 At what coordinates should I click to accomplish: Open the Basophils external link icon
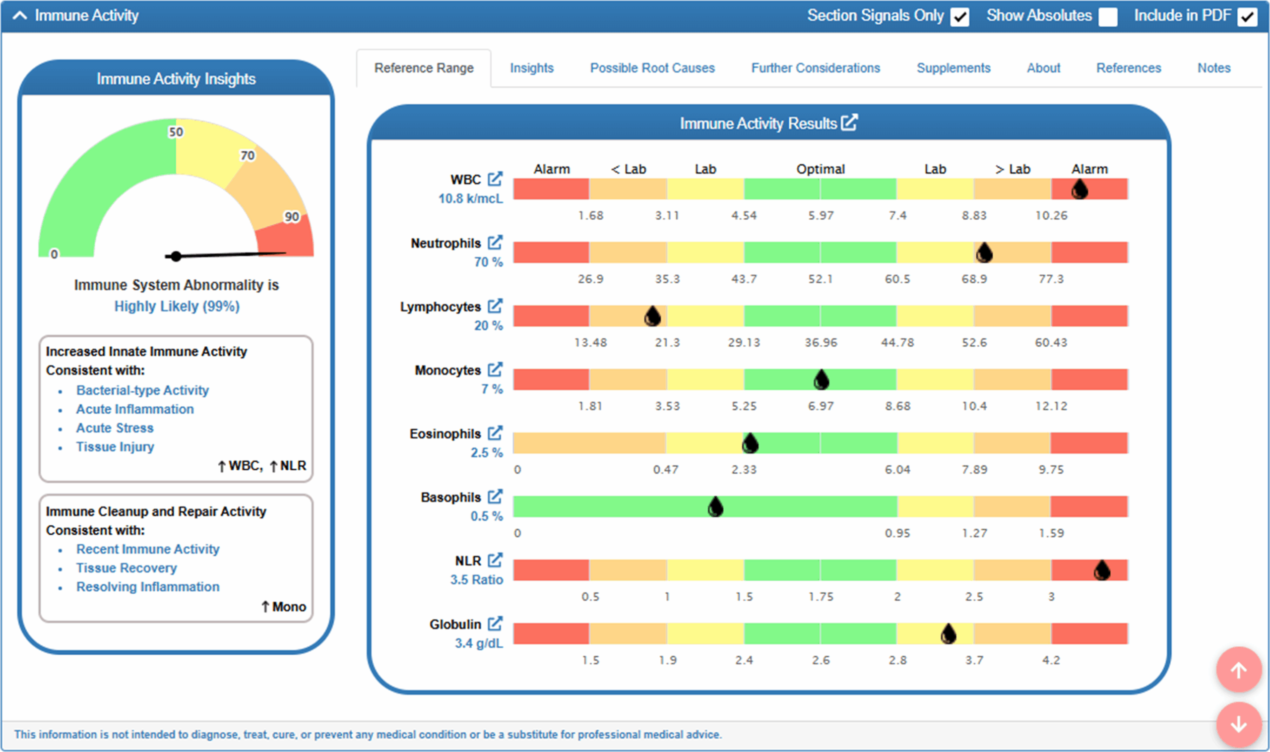(x=495, y=497)
